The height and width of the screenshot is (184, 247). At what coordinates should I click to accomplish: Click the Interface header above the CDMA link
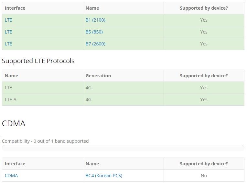[x=15, y=164]
